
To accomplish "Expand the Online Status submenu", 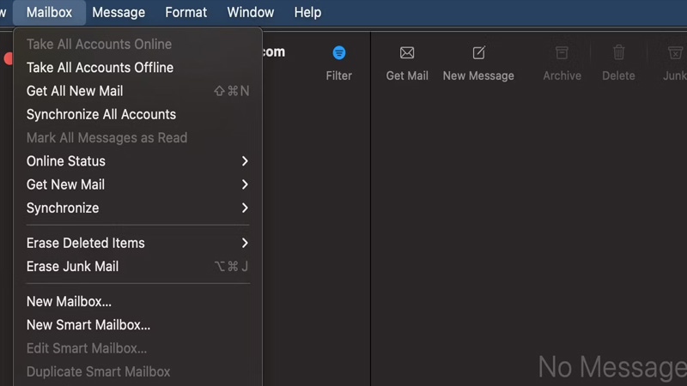I will (245, 161).
